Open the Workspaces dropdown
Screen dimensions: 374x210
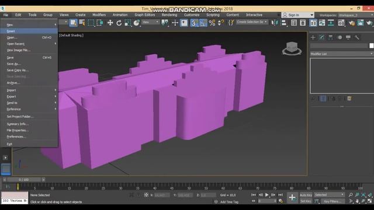355,15
